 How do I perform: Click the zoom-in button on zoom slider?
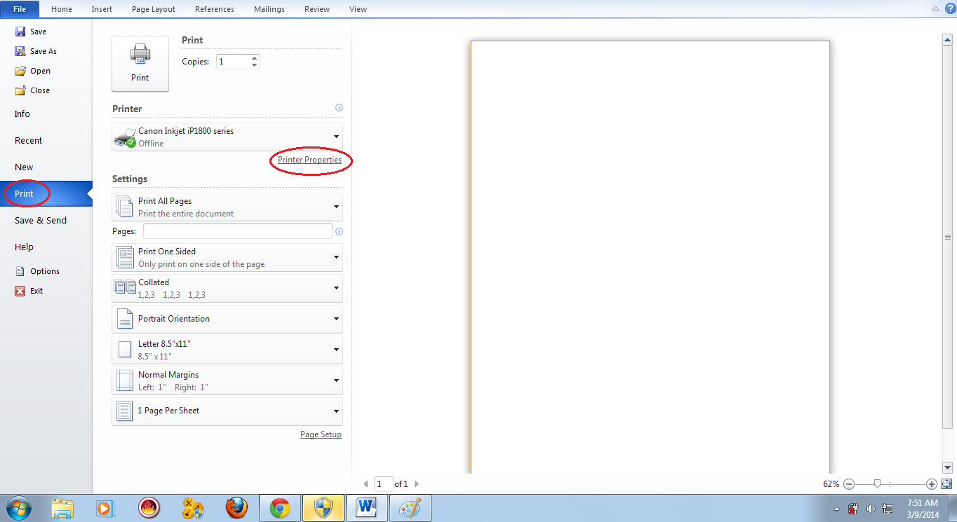[x=931, y=483]
